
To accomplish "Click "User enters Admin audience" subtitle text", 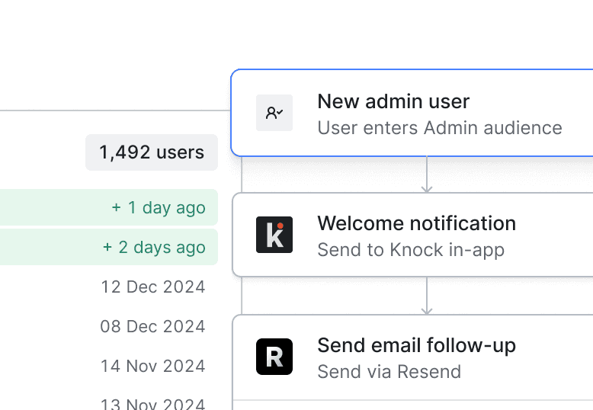I will (x=440, y=128).
